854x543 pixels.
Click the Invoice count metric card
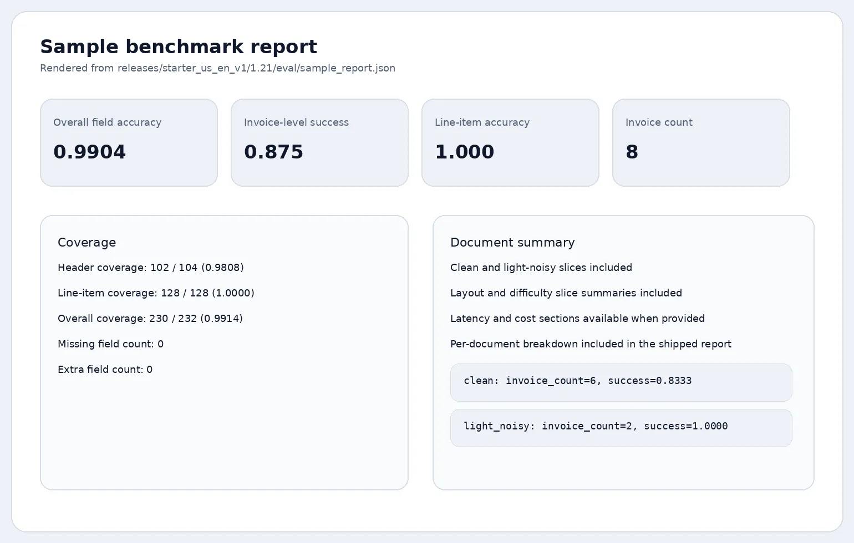pos(701,142)
